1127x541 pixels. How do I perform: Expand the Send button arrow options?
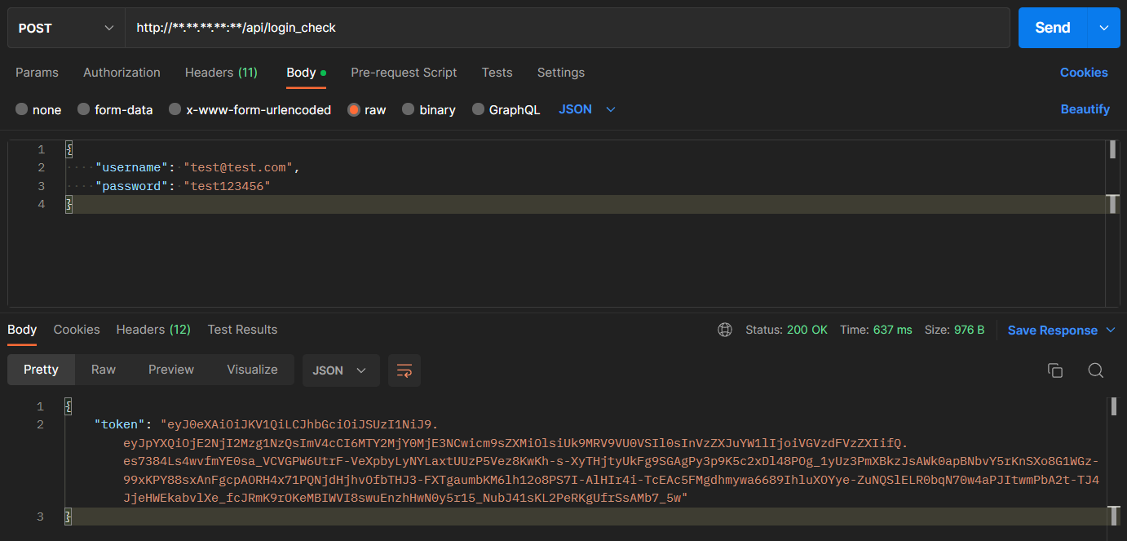(x=1104, y=28)
